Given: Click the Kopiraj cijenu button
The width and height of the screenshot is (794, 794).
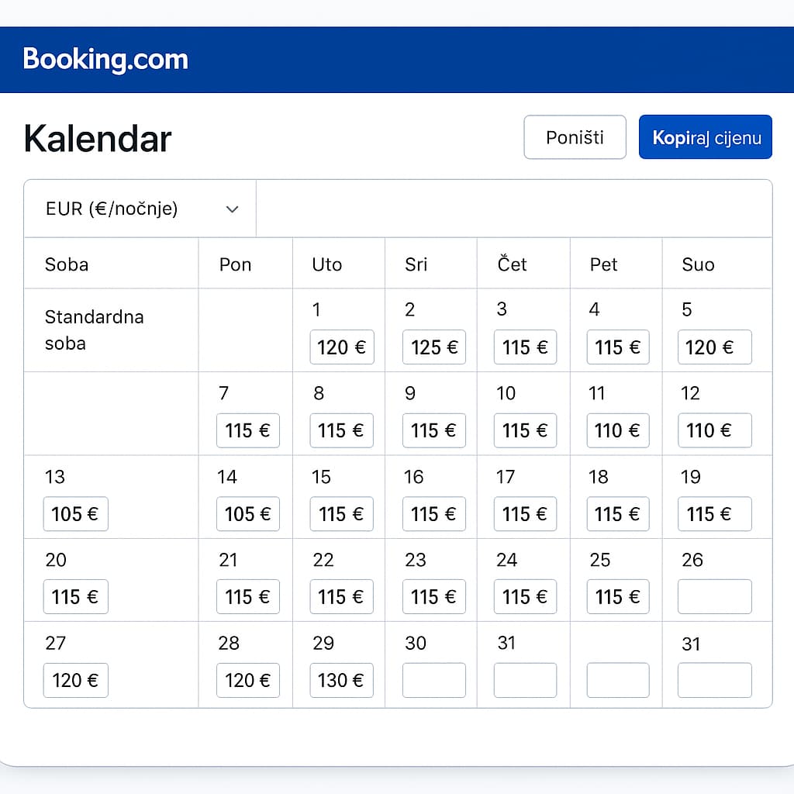Looking at the screenshot, I should pyautogui.click(x=705, y=137).
